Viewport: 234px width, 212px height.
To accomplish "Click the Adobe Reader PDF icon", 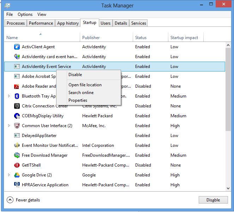I will click(x=17, y=86).
